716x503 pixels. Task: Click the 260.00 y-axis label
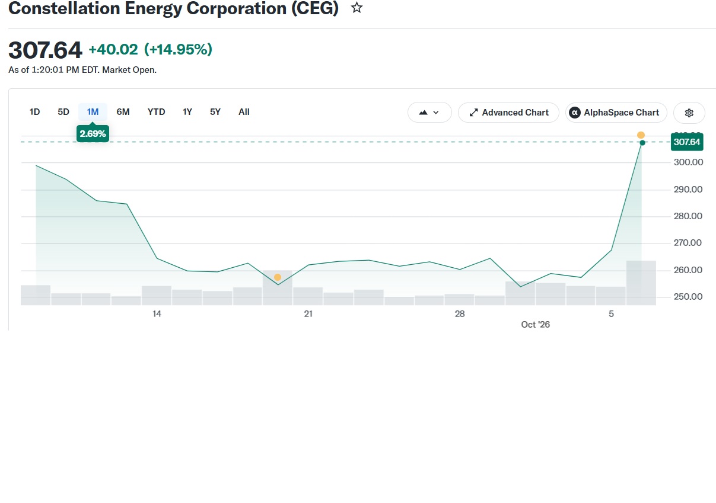[688, 270]
